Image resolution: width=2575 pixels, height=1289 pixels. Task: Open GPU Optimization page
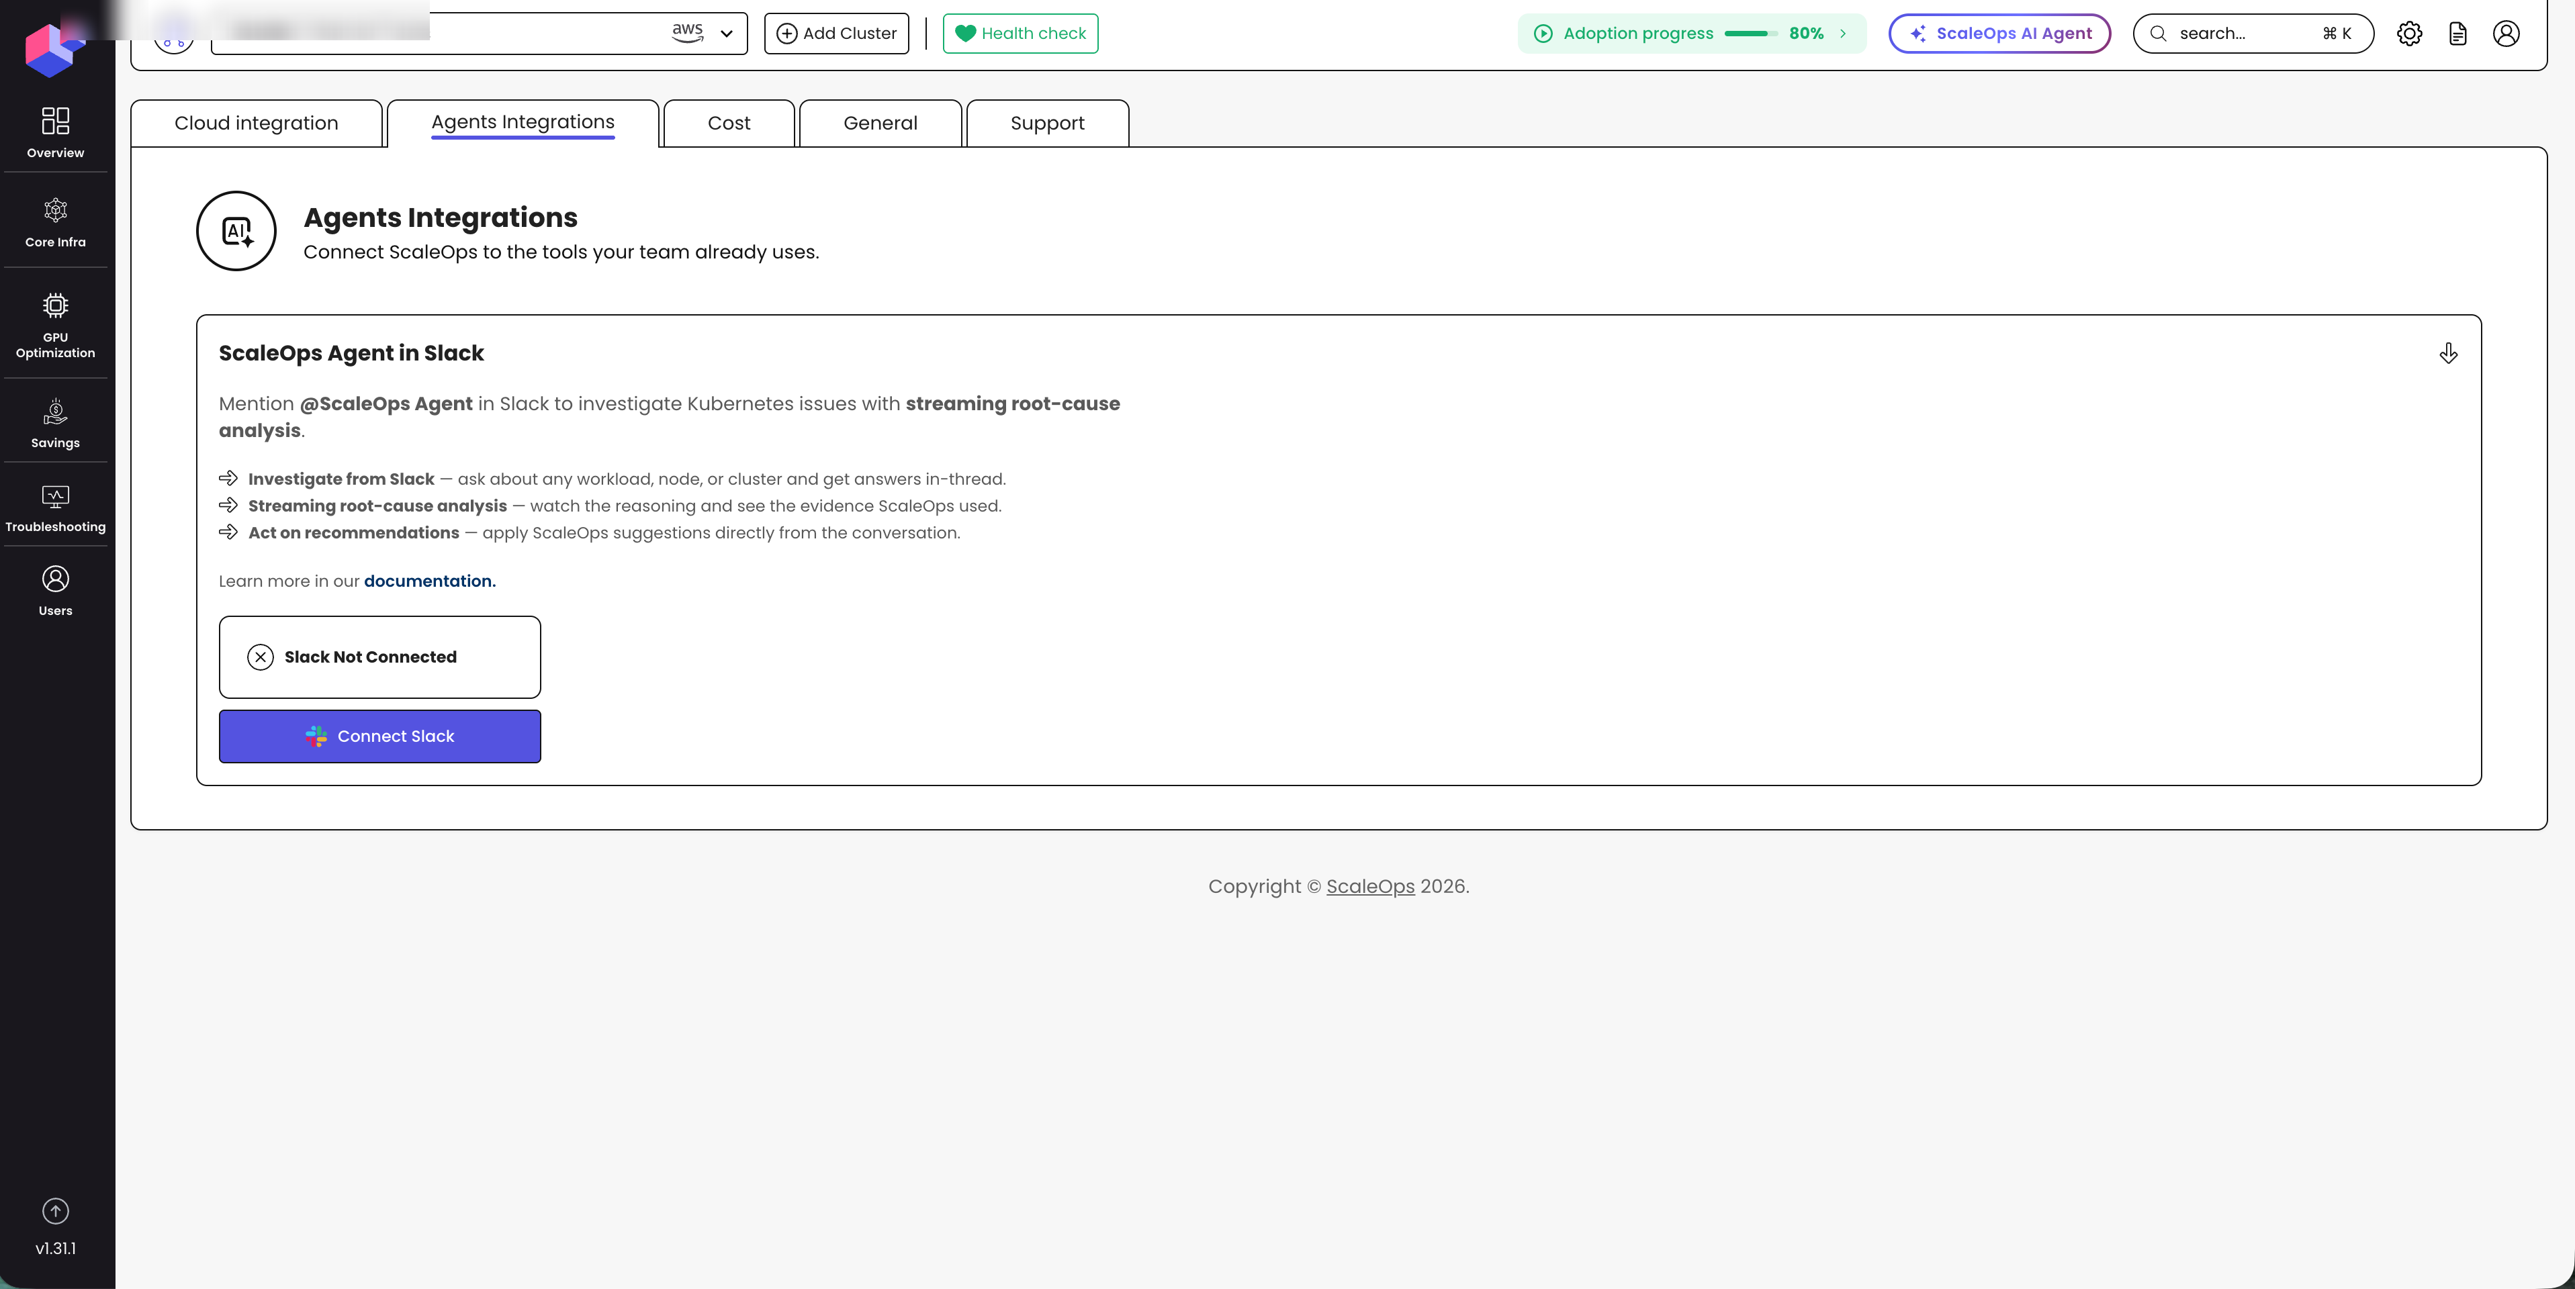[55, 326]
